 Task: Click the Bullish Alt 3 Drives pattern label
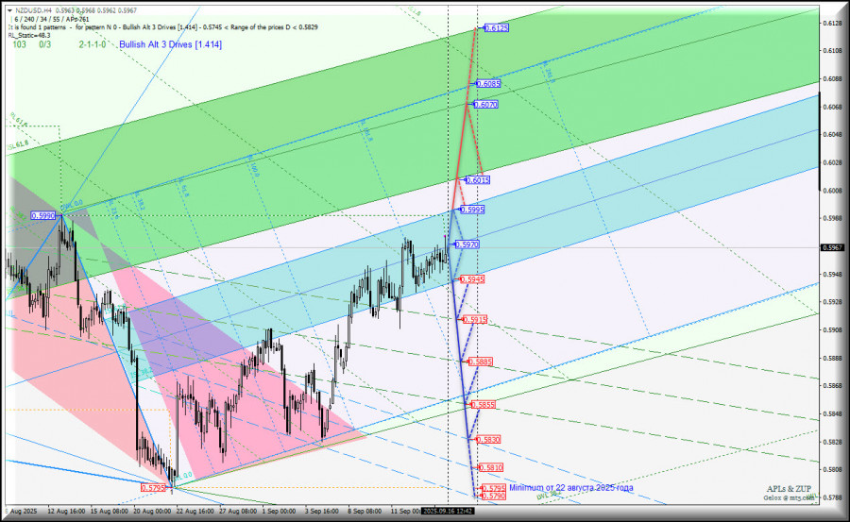click(x=170, y=44)
